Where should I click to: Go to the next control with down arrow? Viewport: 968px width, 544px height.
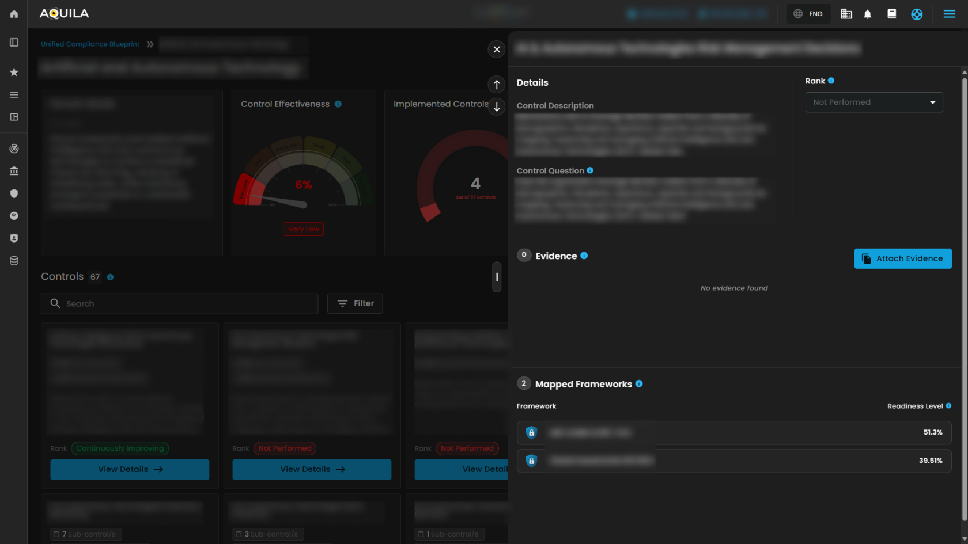pyautogui.click(x=496, y=106)
